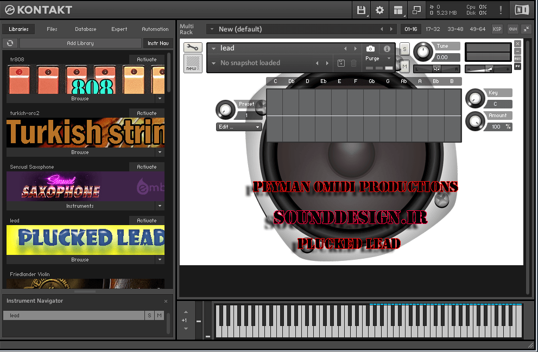Click the exclamation panic restart icon
Screen dimensions: 538x352
pos(501,10)
